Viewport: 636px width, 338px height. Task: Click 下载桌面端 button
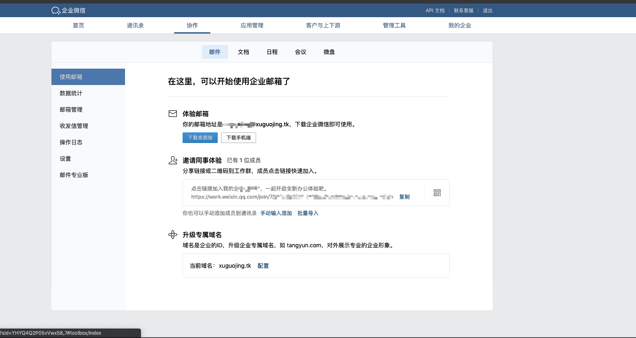pos(200,138)
